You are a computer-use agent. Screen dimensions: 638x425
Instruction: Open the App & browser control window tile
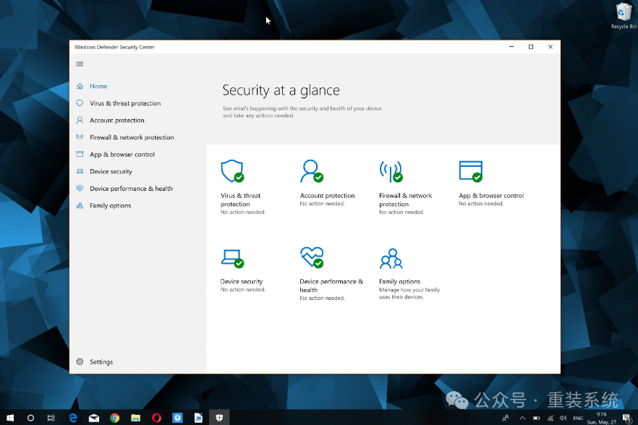(470, 172)
